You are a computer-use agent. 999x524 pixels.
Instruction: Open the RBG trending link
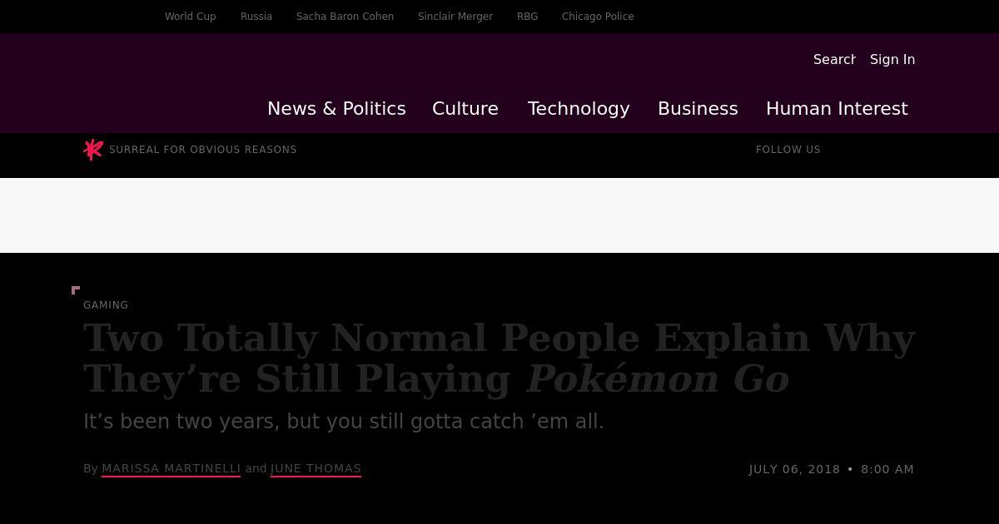click(x=527, y=17)
